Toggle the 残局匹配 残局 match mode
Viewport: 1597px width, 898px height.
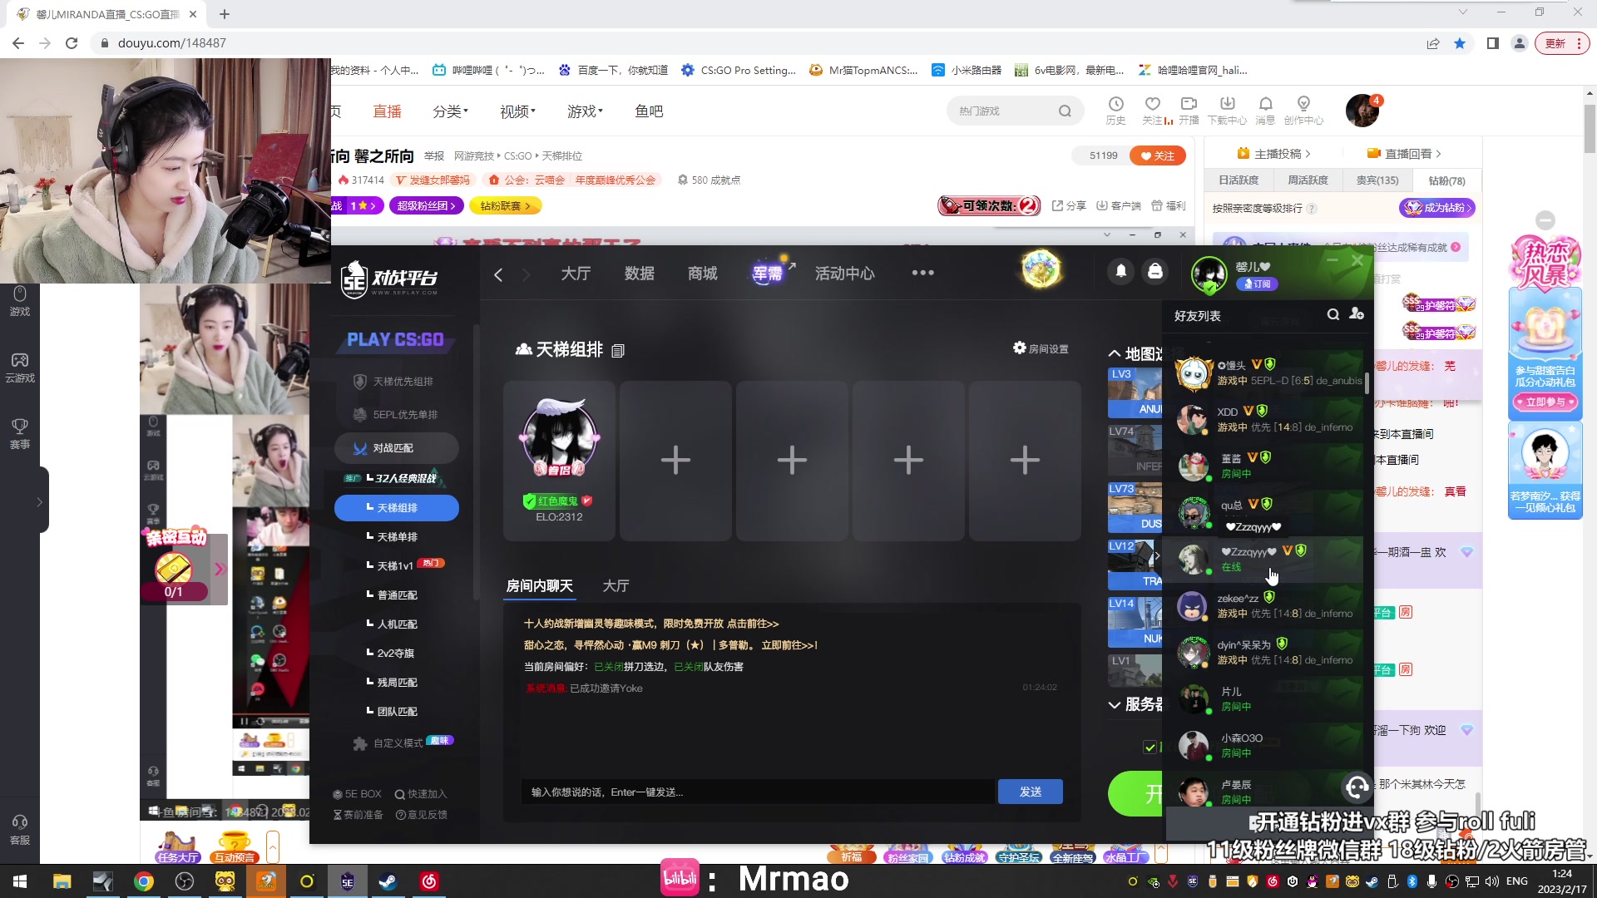click(397, 681)
